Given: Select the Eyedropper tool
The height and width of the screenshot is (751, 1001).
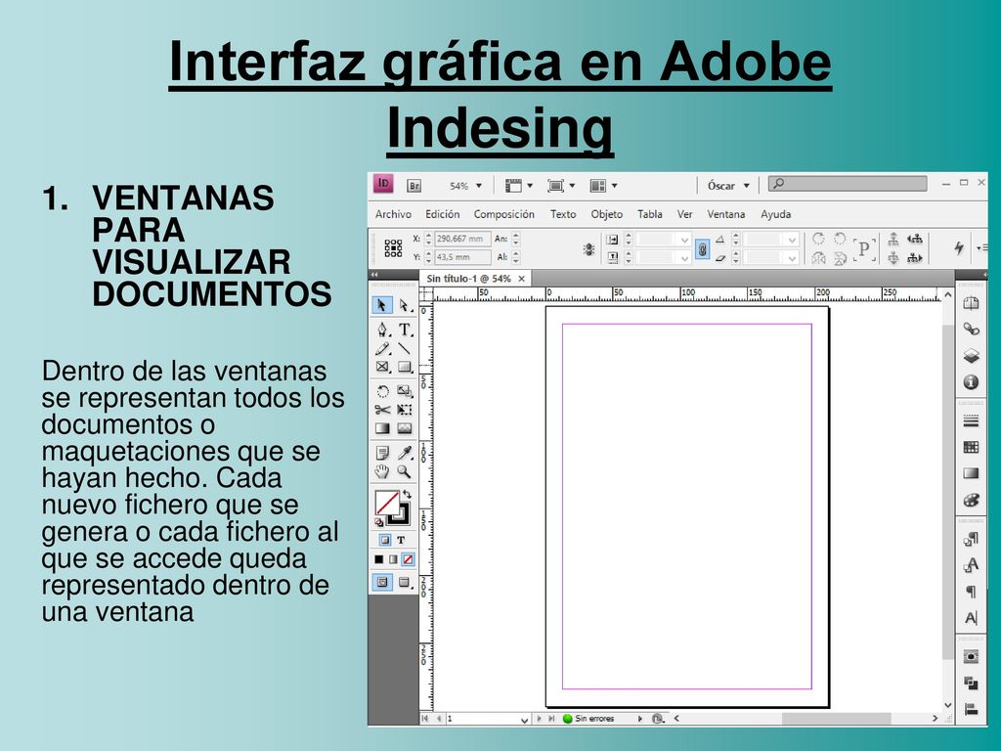Looking at the screenshot, I should 405,453.
